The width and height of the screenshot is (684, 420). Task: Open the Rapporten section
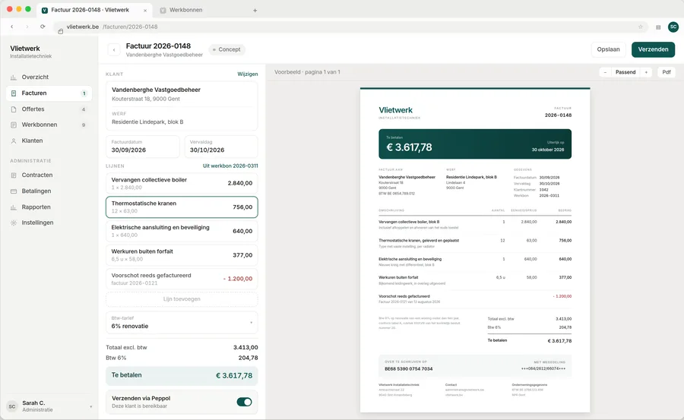49,207
